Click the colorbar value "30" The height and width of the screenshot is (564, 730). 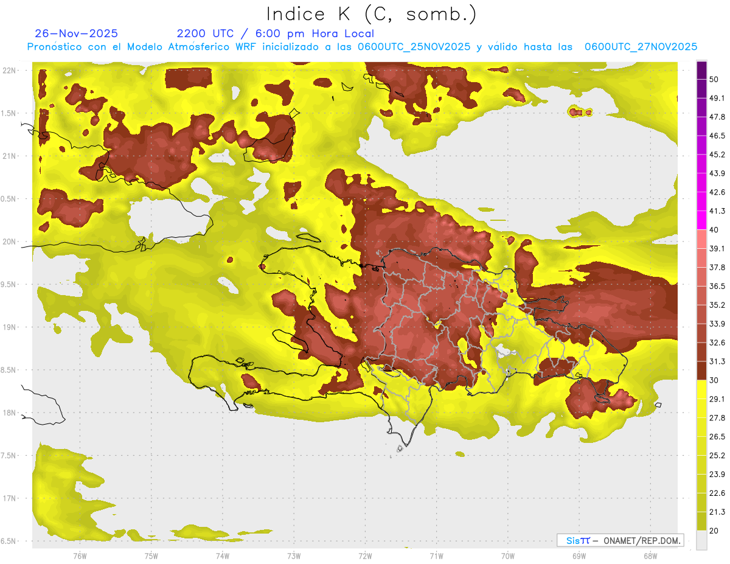tap(715, 380)
